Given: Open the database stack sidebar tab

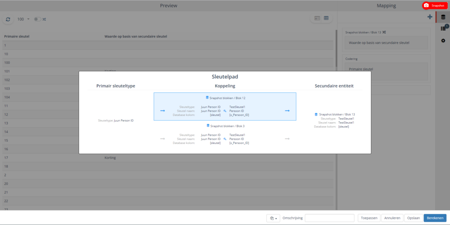Looking at the screenshot, I should pos(443,17).
